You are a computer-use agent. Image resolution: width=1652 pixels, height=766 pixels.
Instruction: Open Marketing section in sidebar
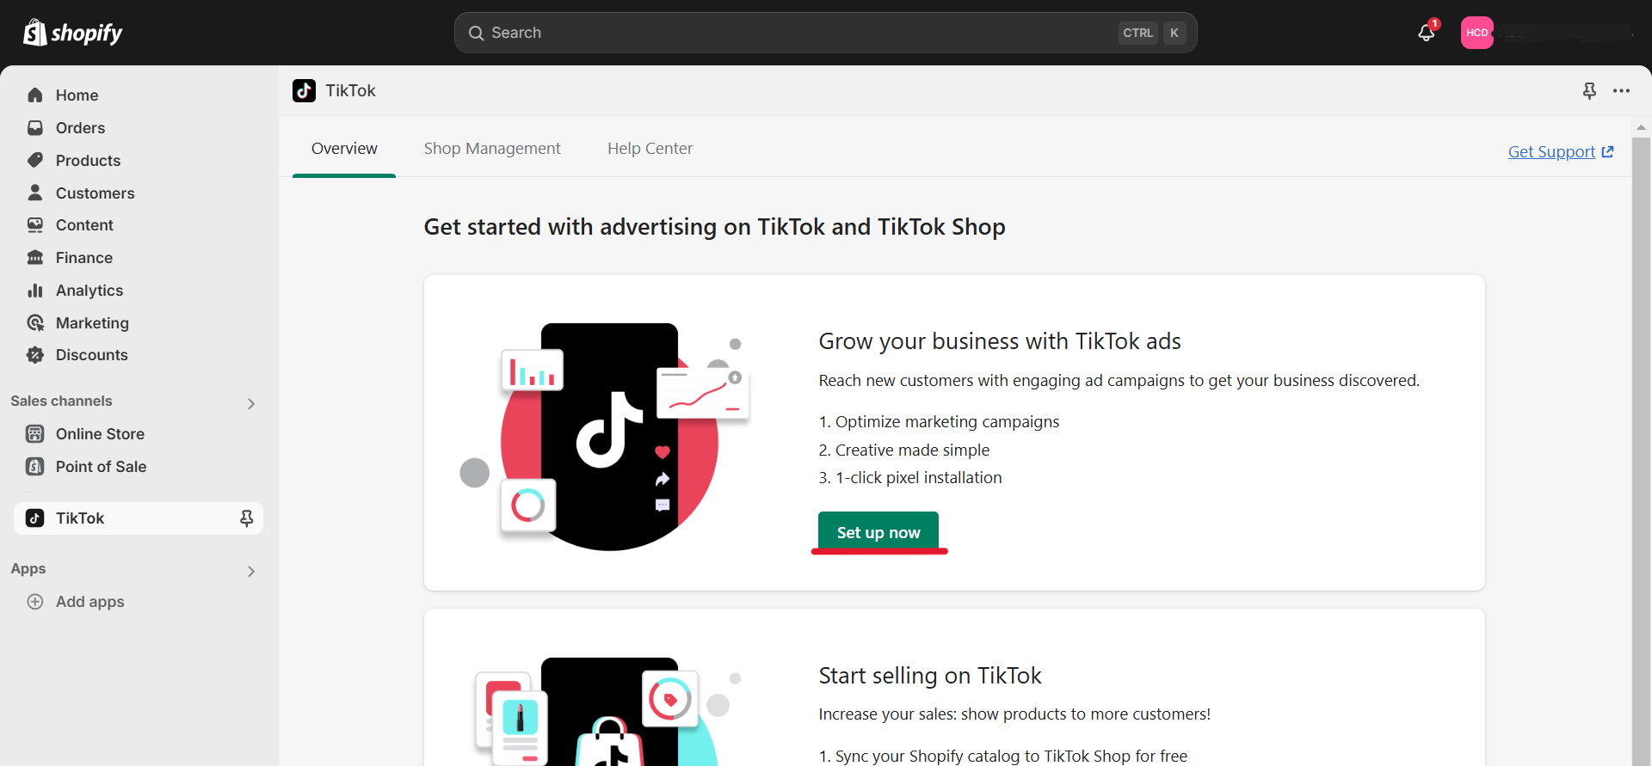(92, 323)
